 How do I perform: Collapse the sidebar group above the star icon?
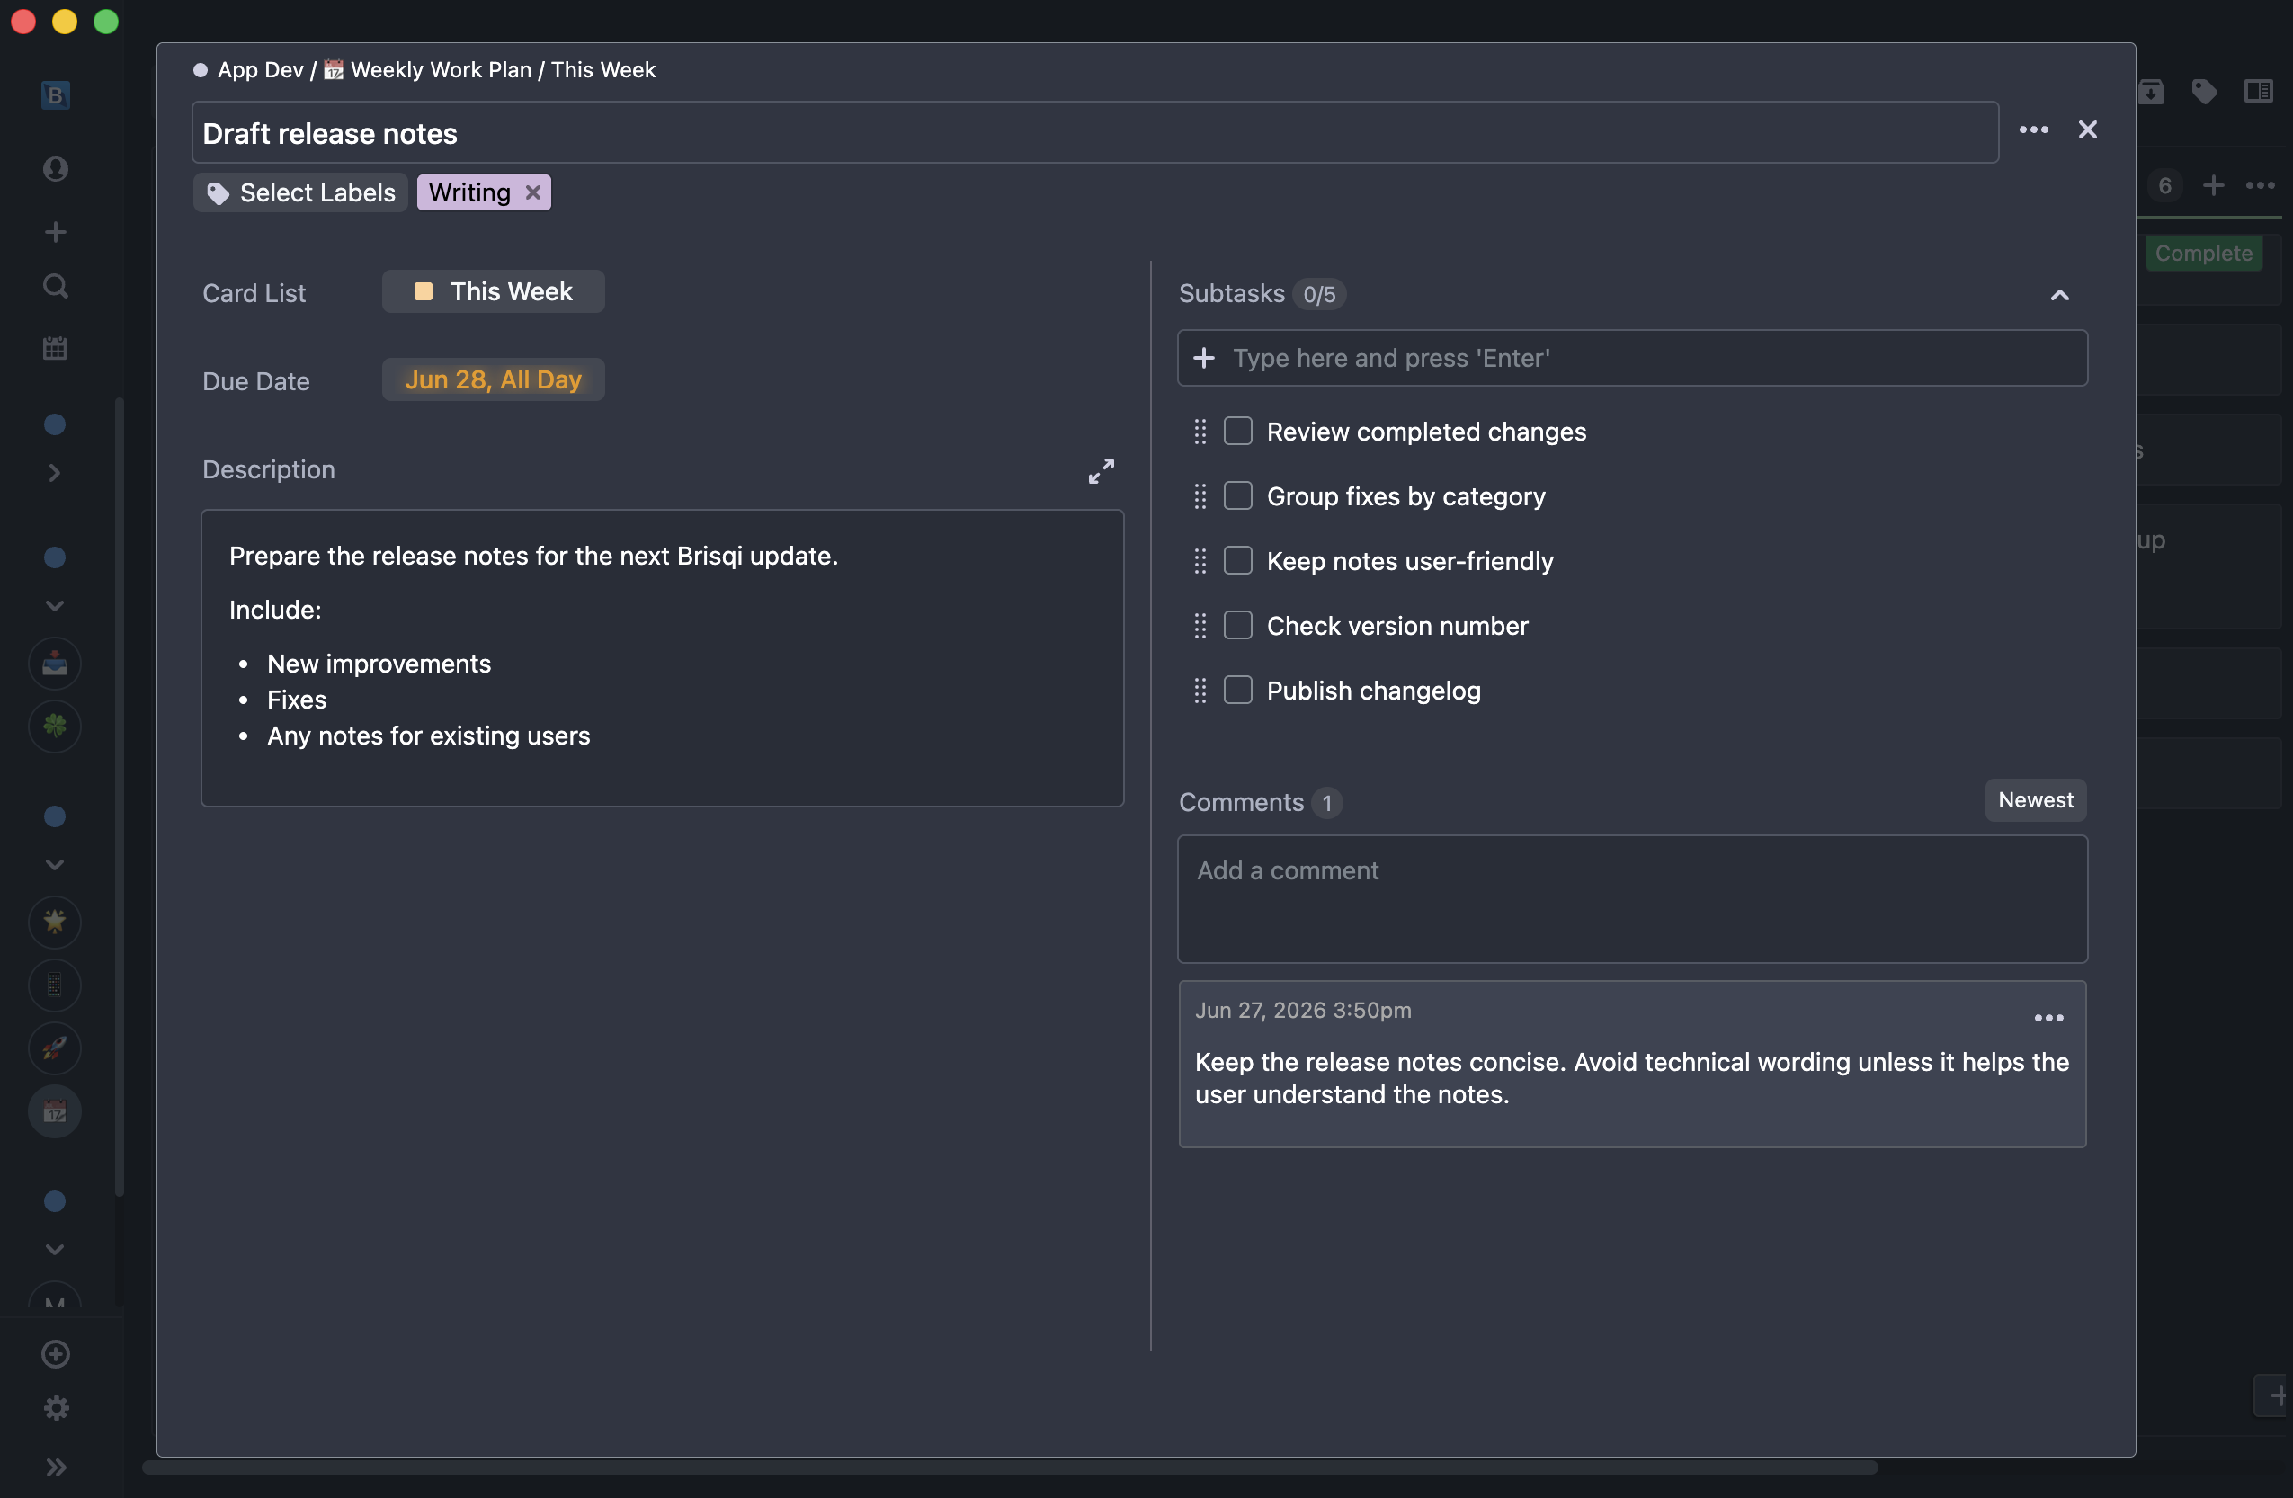point(55,864)
